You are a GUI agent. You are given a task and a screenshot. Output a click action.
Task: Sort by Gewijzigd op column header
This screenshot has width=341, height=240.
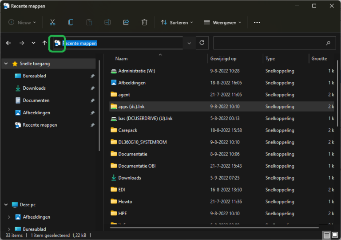click(x=224, y=59)
